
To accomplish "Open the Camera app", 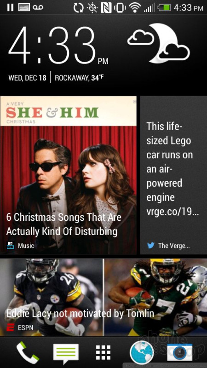I will click(x=180, y=352).
